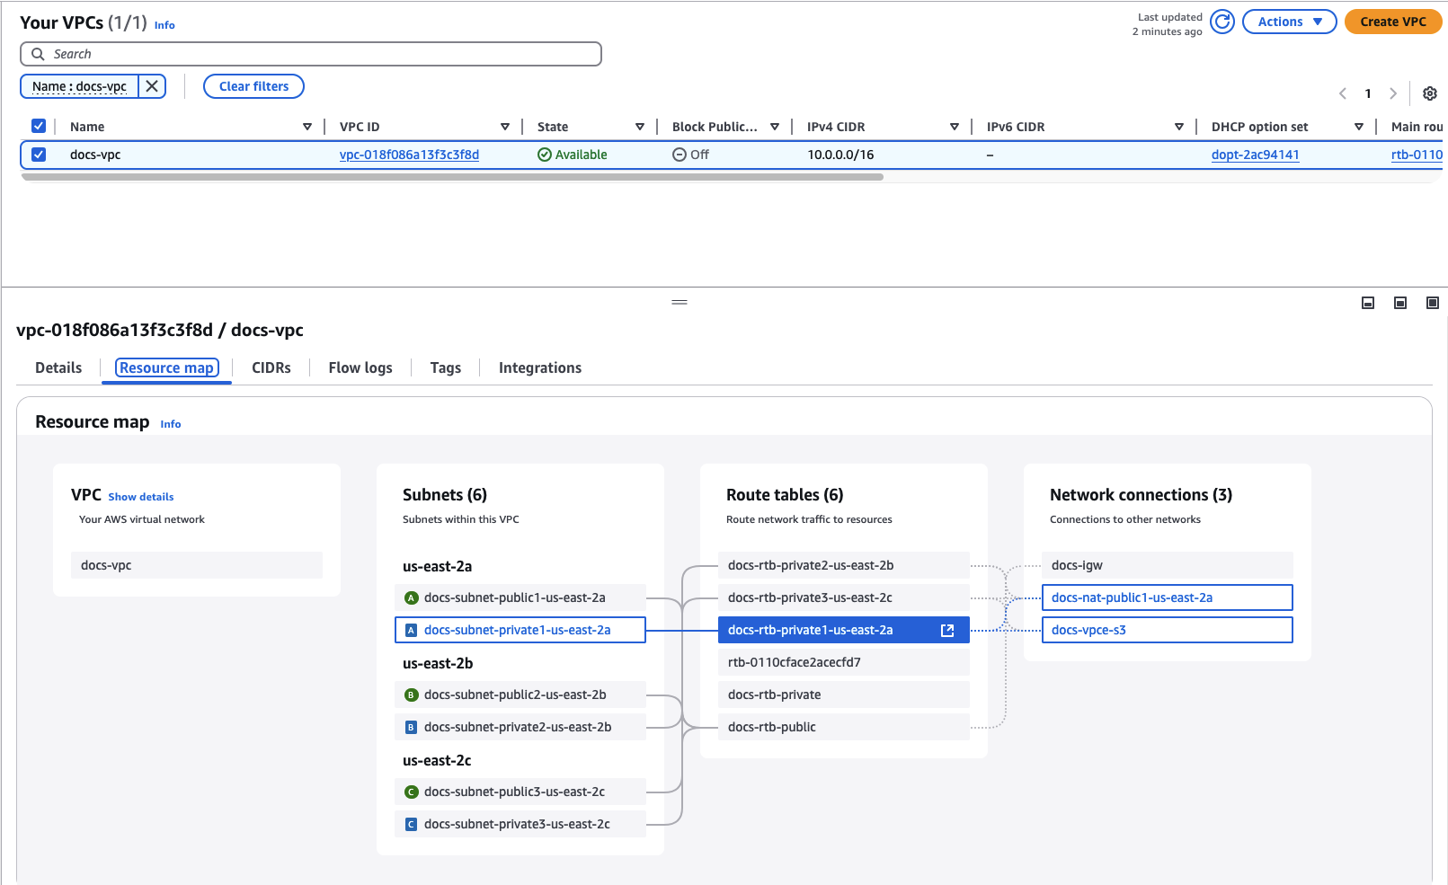Click the search magnifier icon

(x=38, y=54)
